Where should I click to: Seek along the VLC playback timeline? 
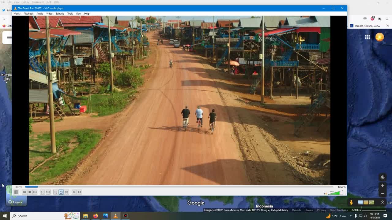point(179,187)
